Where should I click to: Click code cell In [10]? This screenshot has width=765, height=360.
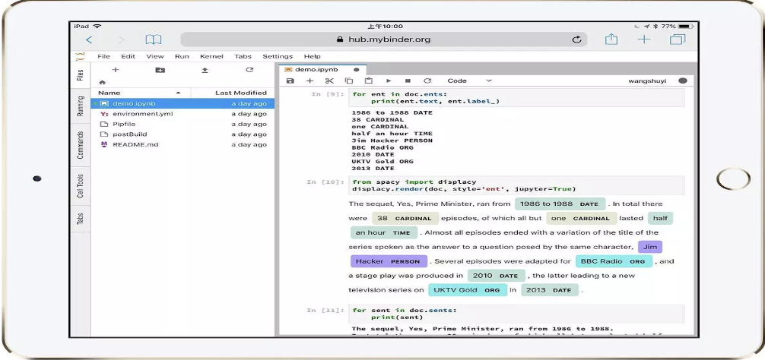(516, 185)
